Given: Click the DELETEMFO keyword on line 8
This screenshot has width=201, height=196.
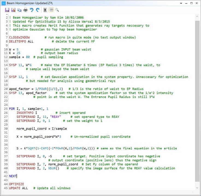Looking at the screenshot, I should 17,41.
